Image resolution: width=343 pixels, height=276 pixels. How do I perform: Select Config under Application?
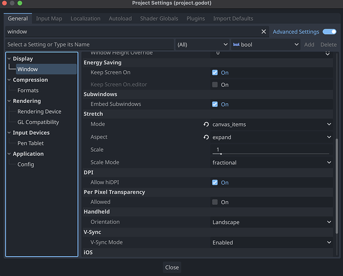click(26, 164)
